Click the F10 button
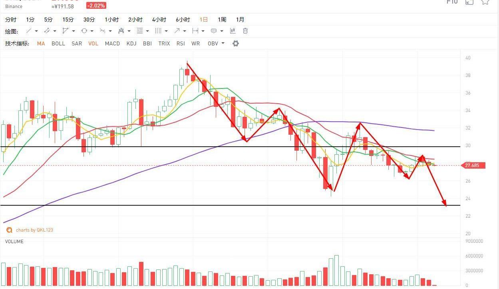The image size is (499, 289). coord(452,2)
